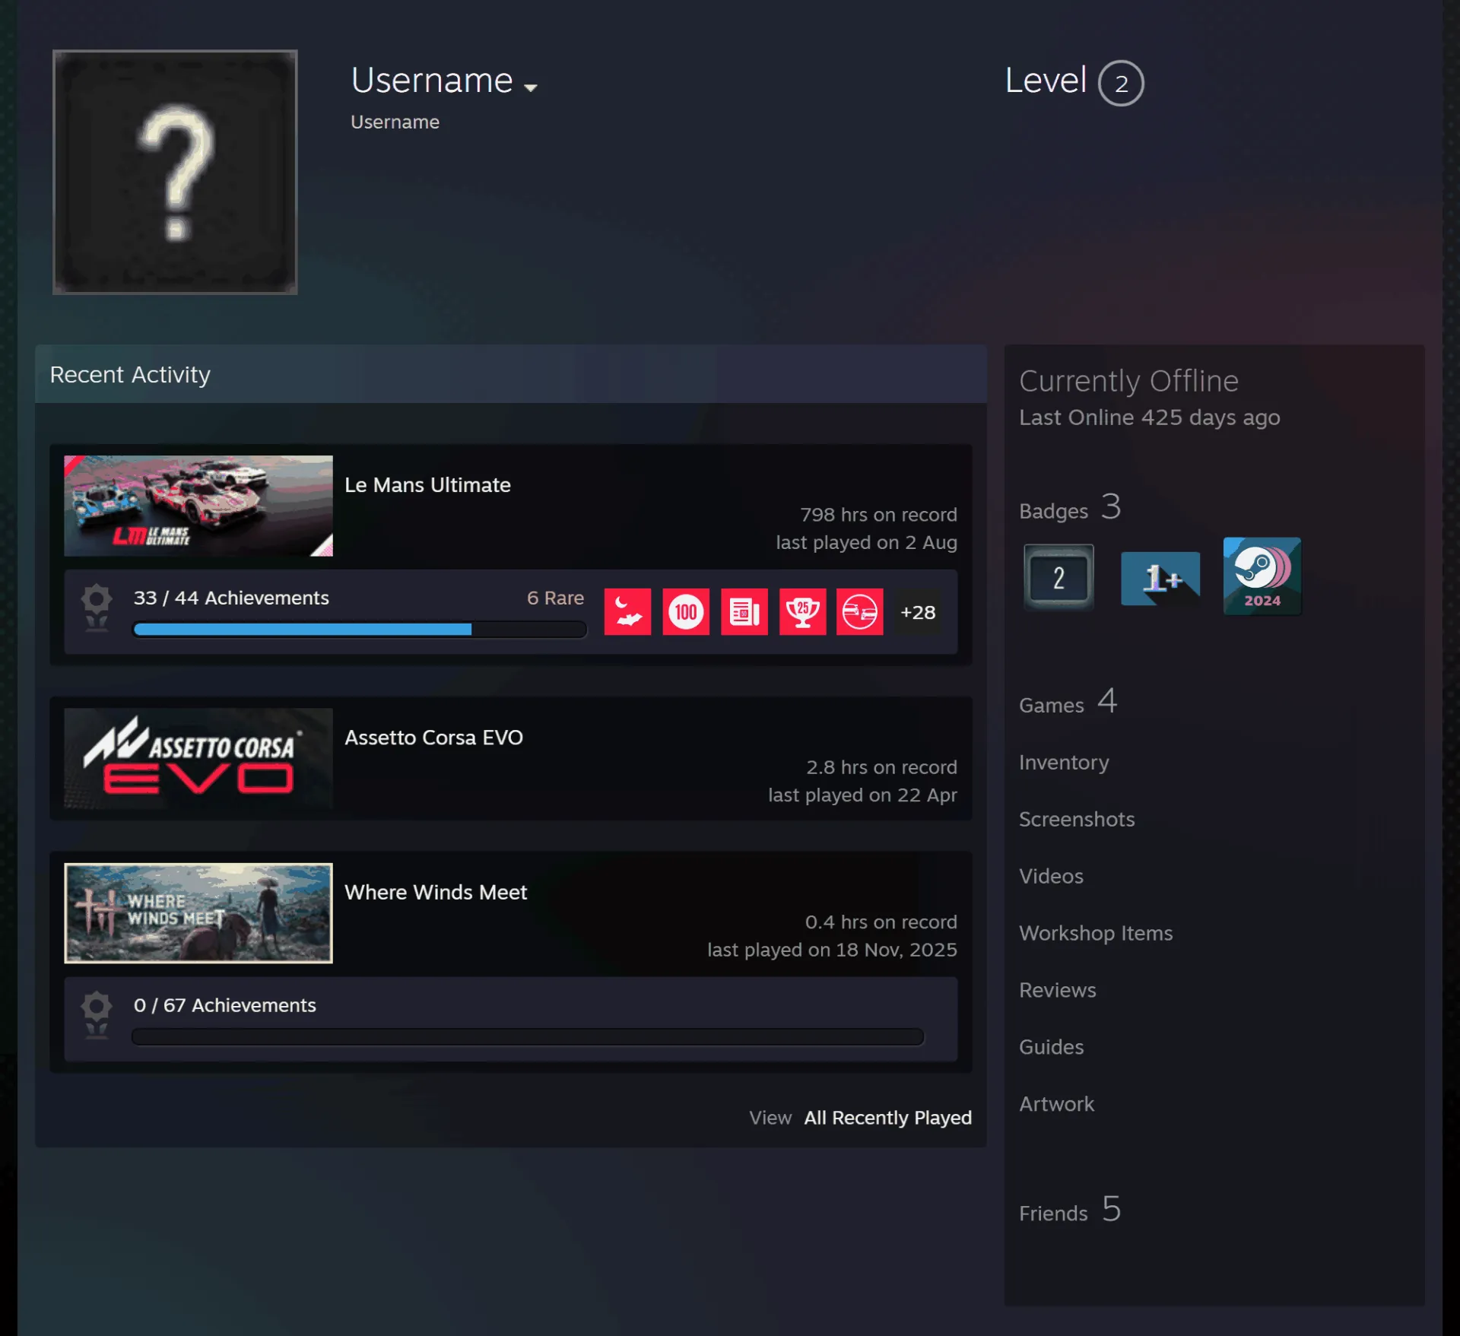Screen dimensions: 1460x1336
Task: Click the Le Mans achievement progress bar
Action: [359, 630]
